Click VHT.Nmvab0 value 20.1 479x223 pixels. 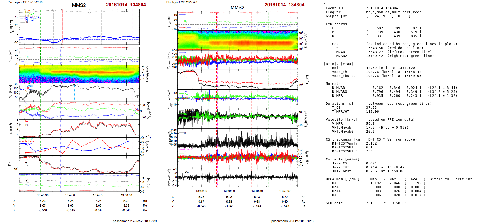(x=370, y=132)
